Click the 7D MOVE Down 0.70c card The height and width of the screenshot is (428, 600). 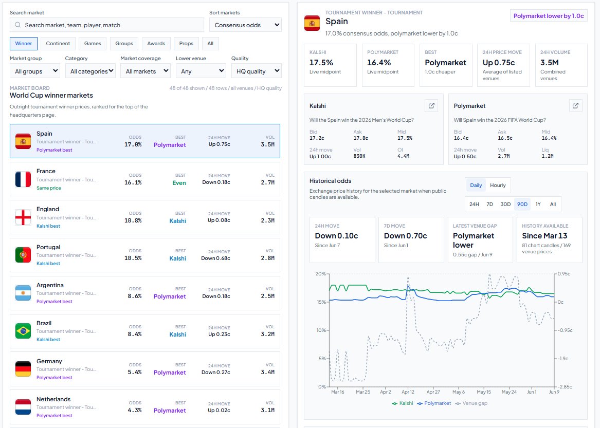tap(411, 240)
